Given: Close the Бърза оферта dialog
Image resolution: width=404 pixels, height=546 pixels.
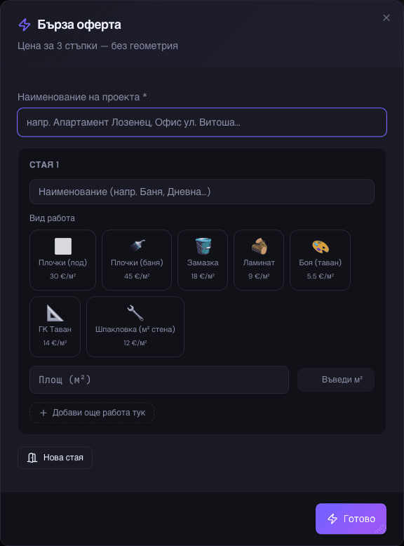Looking at the screenshot, I should 386,18.
